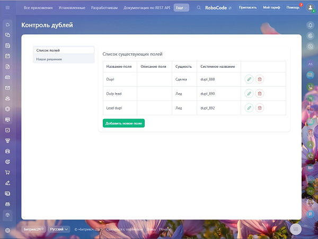Expand the Еще dropdown menu
The width and height of the screenshot is (318, 239).
(181, 8)
